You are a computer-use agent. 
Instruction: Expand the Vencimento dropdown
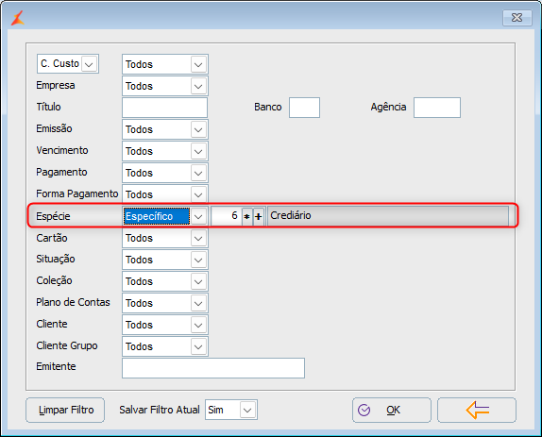tap(198, 151)
